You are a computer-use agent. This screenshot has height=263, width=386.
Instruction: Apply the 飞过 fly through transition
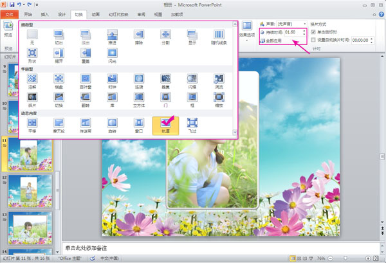click(192, 125)
